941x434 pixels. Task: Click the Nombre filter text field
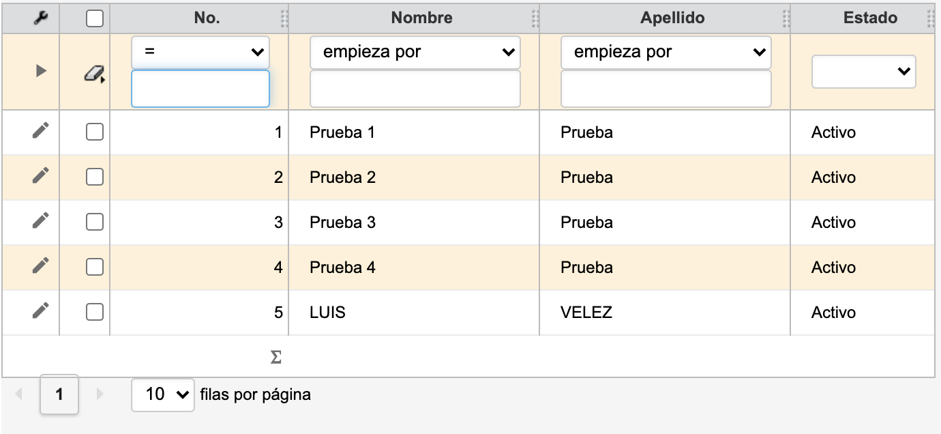coord(415,89)
